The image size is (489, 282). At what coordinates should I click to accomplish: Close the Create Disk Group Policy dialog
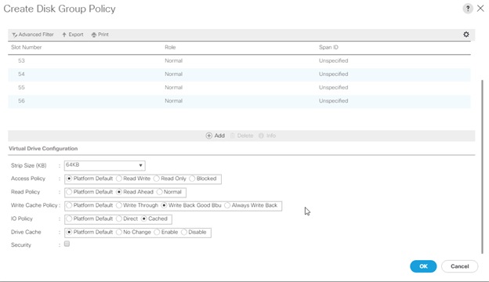coord(480,9)
